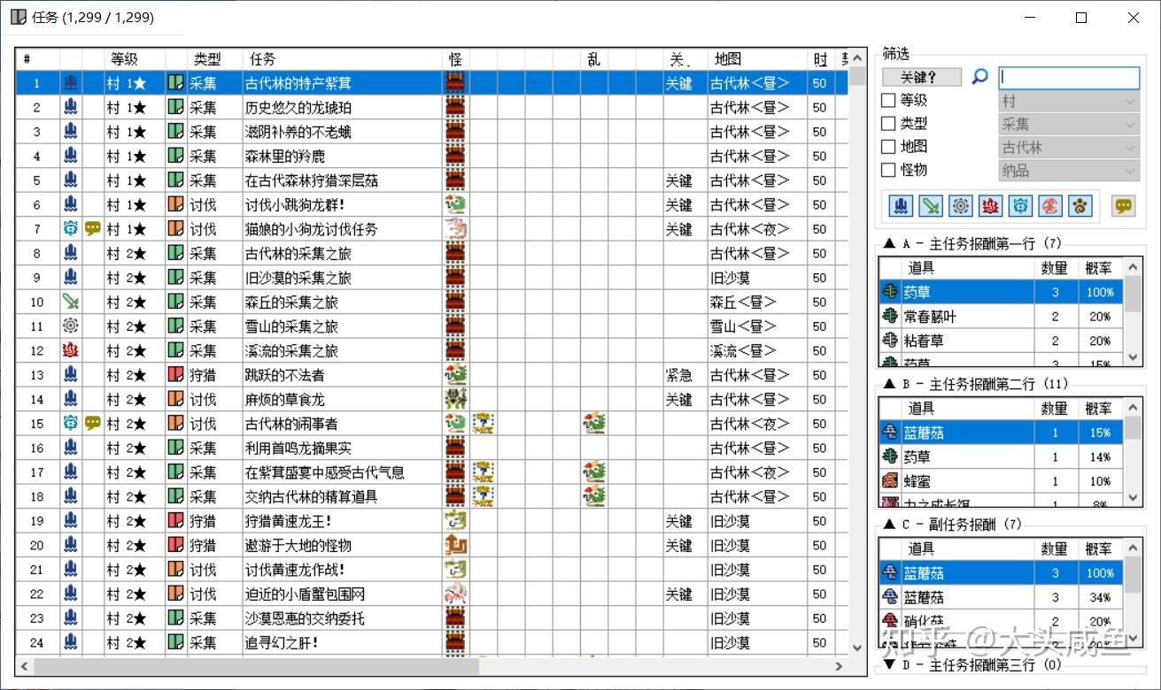Toggle the green sword filter icon
The image size is (1161, 690).
(x=931, y=206)
